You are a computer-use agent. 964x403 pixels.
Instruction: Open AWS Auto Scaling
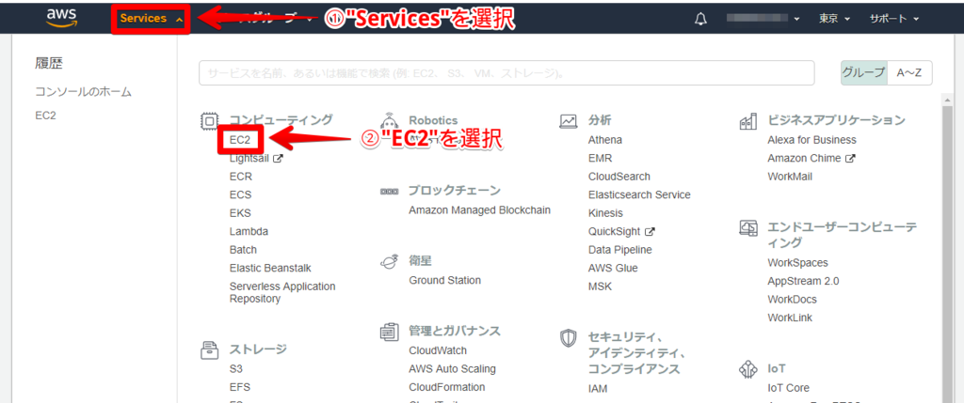(452, 369)
